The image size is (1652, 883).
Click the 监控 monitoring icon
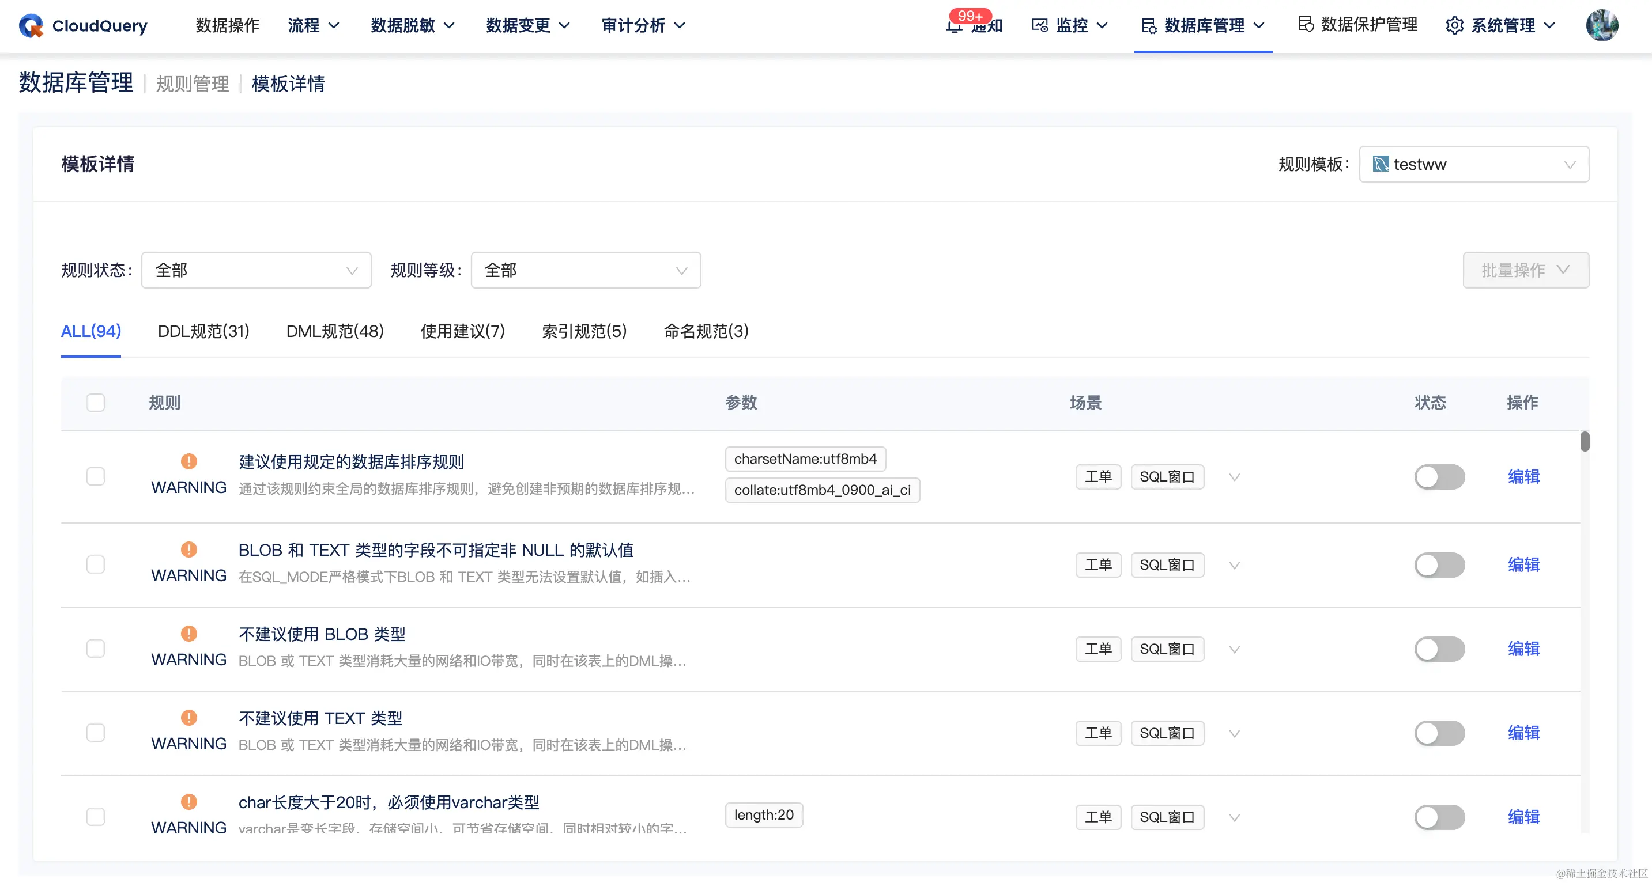pos(1039,25)
